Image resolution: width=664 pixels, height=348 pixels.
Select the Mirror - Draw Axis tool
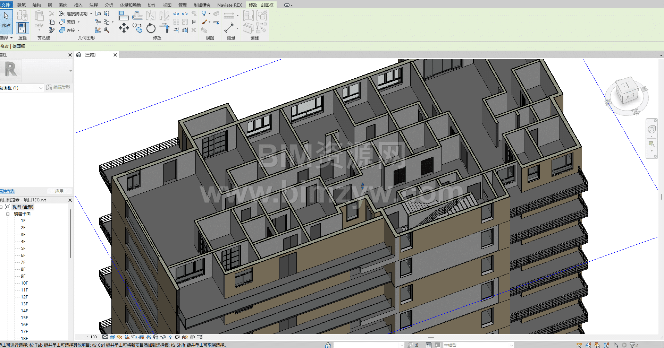165,16
